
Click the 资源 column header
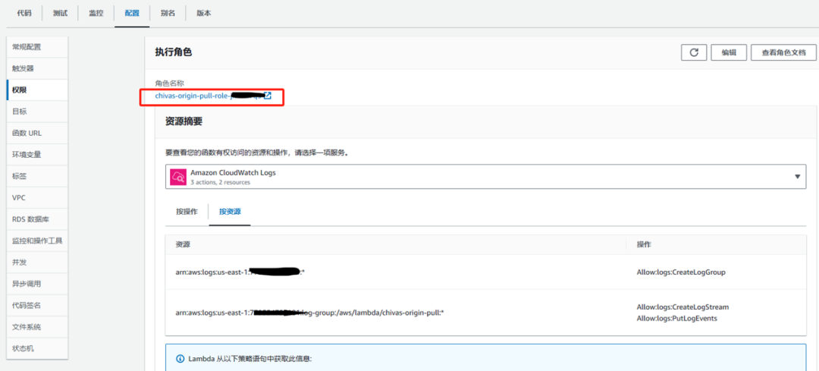[x=183, y=244]
